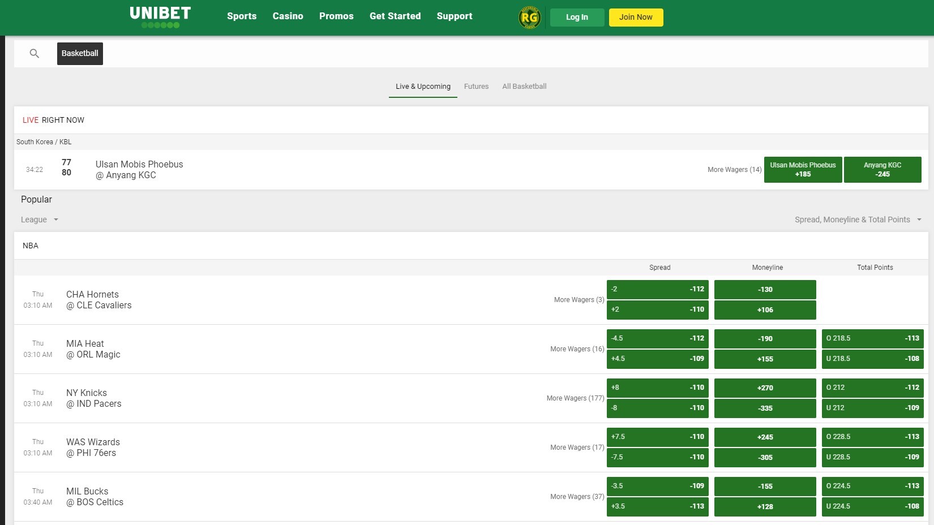Select Over 218.5 total points
This screenshot has width=934, height=525.
(x=873, y=338)
